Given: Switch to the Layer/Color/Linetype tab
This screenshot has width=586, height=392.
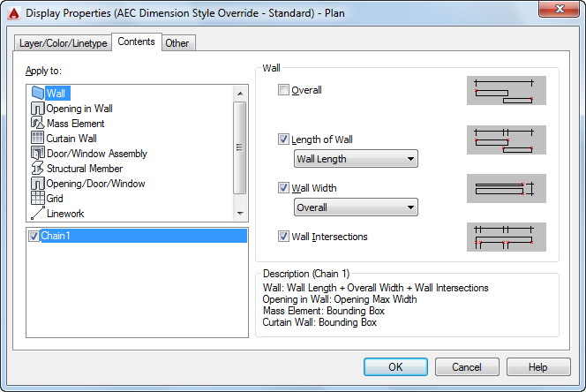Looking at the screenshot, I should pyautogui.click(x=64, y=43).
